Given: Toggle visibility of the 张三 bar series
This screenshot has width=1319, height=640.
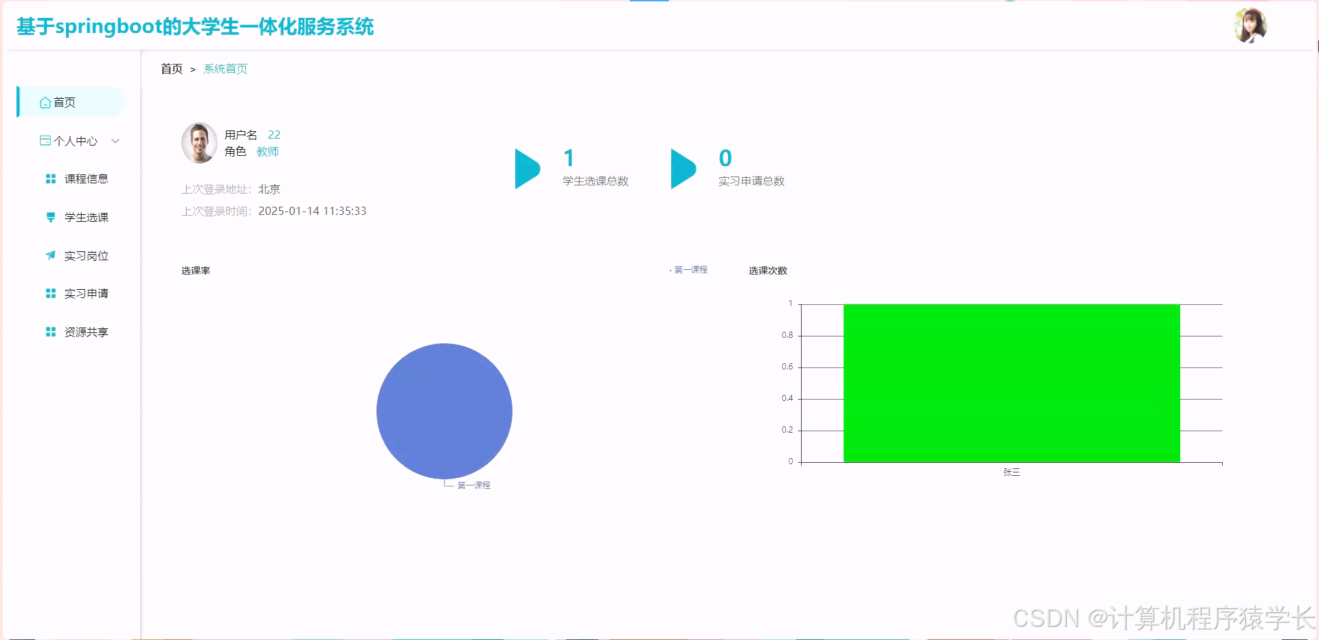Looking at the screenshot, I should (1012, 472).
